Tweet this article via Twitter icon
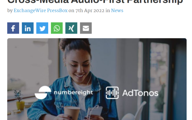 (42, 28)
